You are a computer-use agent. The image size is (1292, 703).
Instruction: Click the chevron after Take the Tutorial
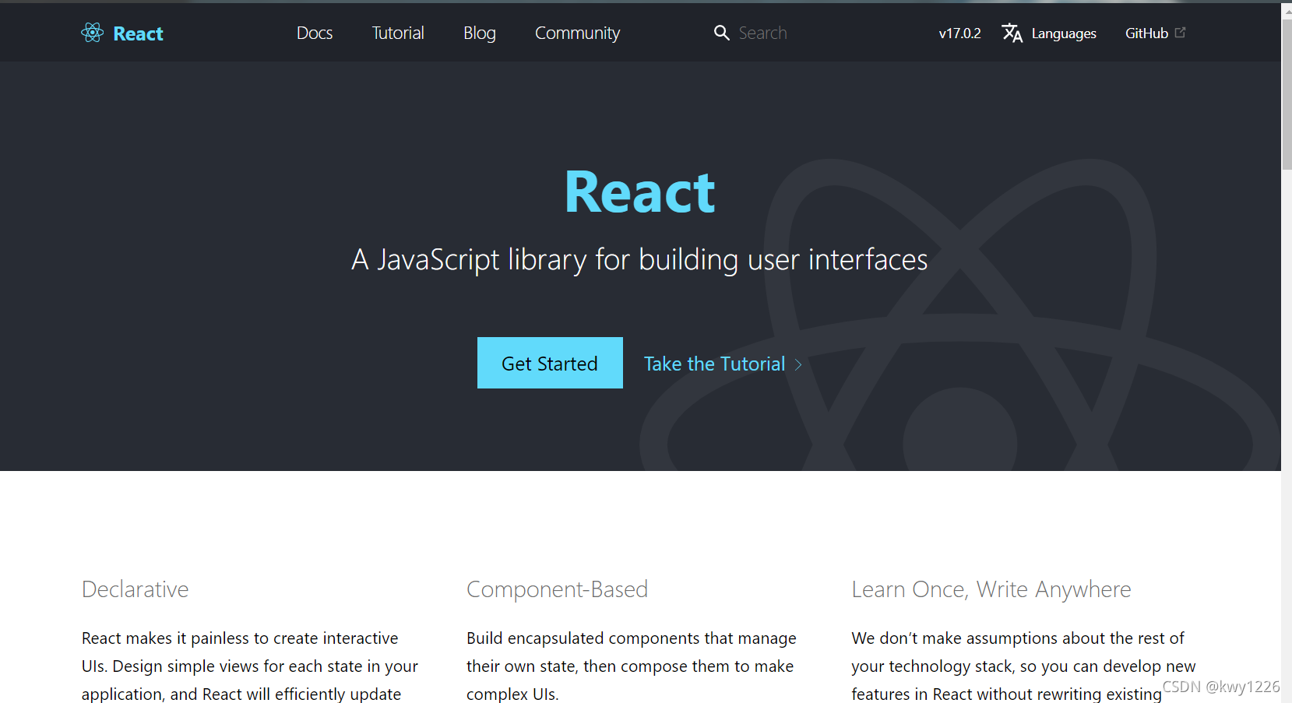click(x=798, y=364)
